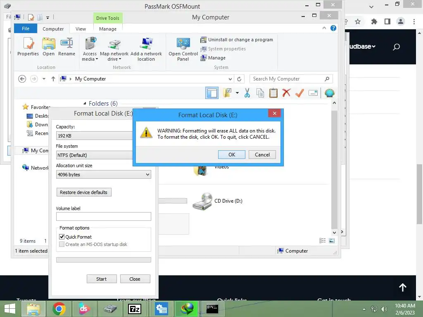Collapse the Folders (6) group
423x317 pixels.
[x=85, y=104]
